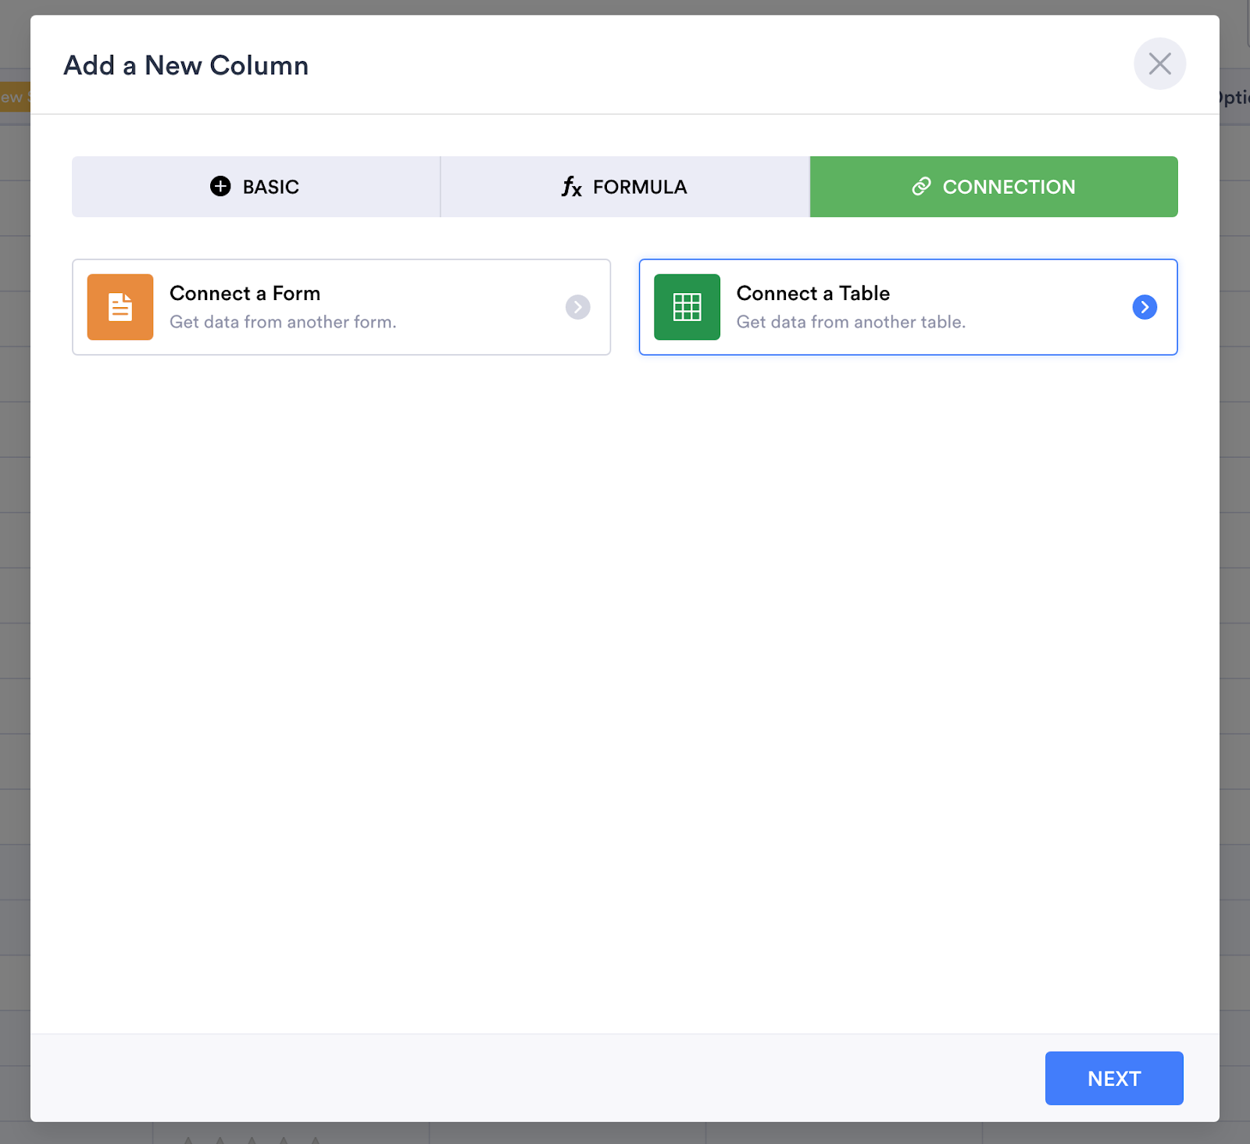This screenshot has width=1250, height=1144.
Task: Click the orange tab behind the dialog's left edge
Action: pyautogui.click(x=14, y=97)
